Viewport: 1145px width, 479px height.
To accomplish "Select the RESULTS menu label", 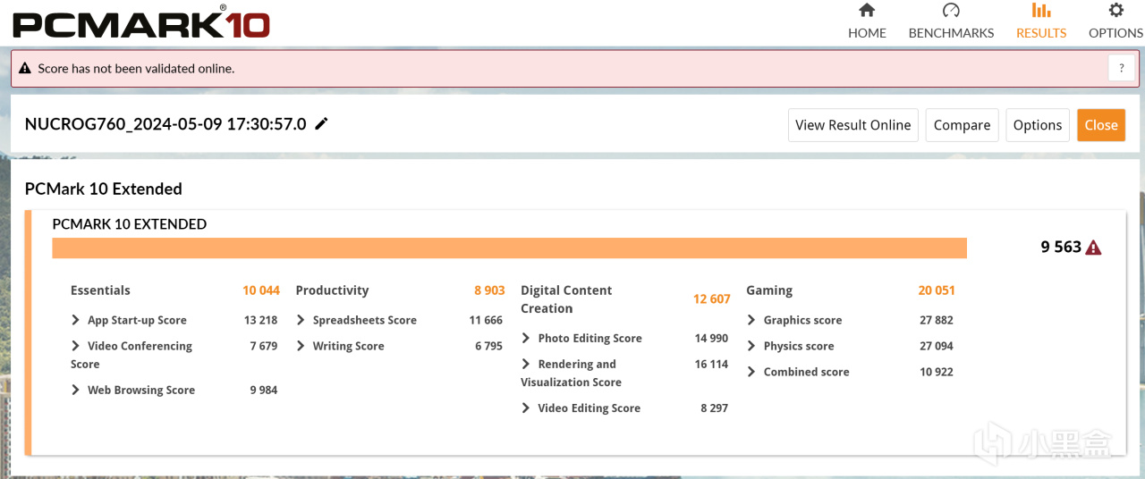I will (x=1041, y=32).
